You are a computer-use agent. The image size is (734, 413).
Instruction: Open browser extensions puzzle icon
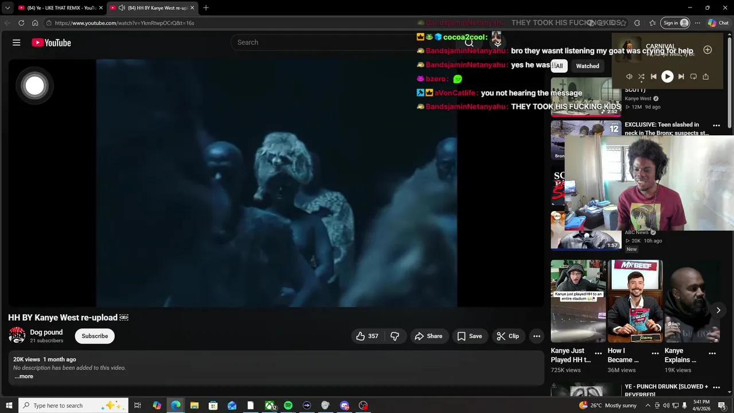(637, 23)
